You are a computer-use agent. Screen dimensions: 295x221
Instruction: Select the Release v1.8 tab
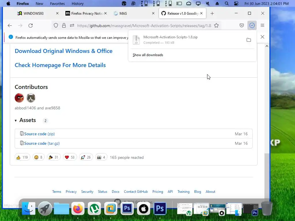182,13
